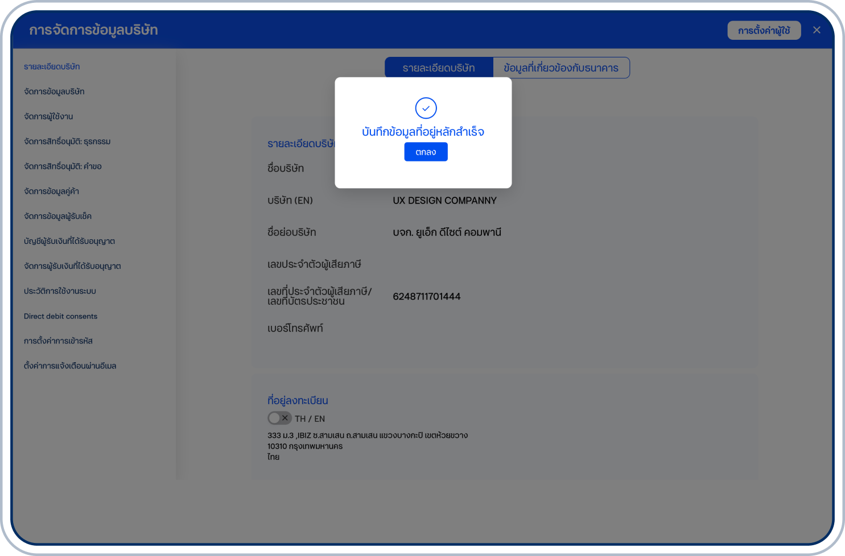Close the company management window with X

click(x=817, y=30)
